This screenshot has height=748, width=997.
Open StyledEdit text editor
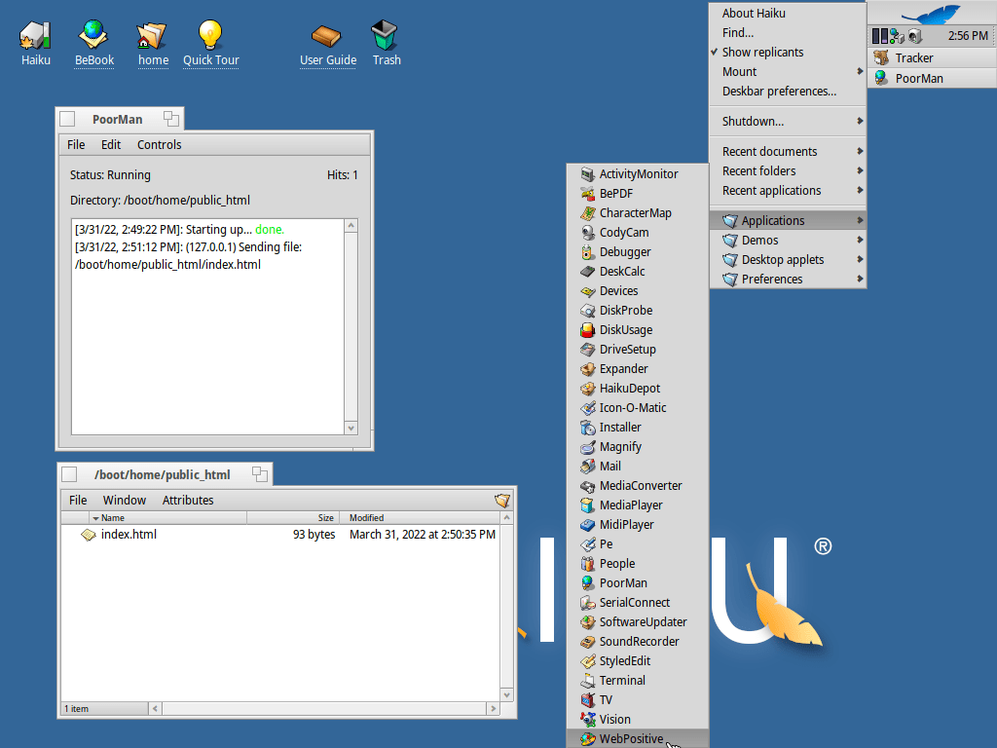(x=638, y=661)
